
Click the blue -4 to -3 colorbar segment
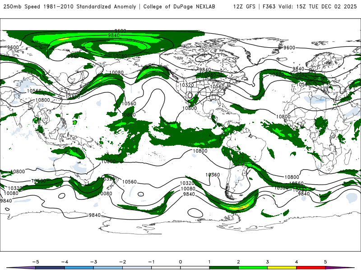tap(79, 268)
